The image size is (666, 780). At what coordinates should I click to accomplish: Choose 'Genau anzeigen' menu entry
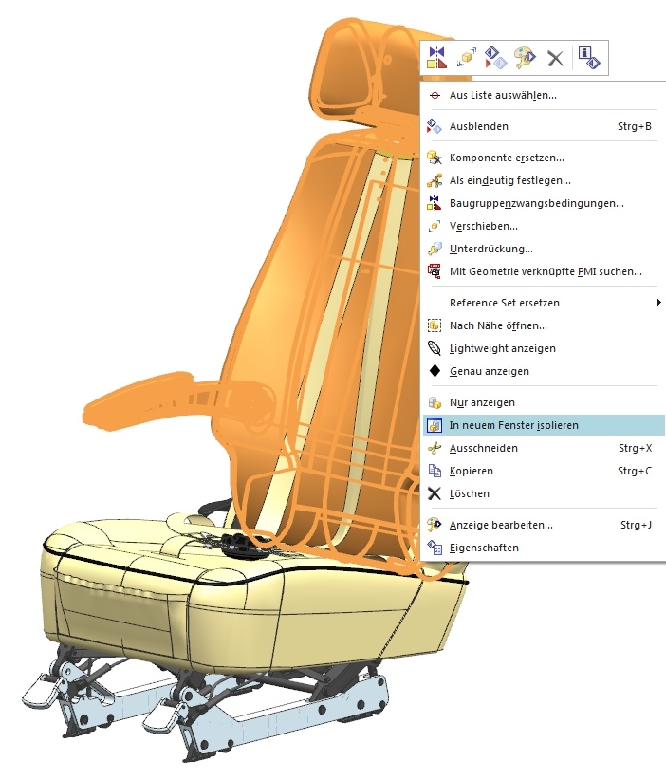click(544, 371)
